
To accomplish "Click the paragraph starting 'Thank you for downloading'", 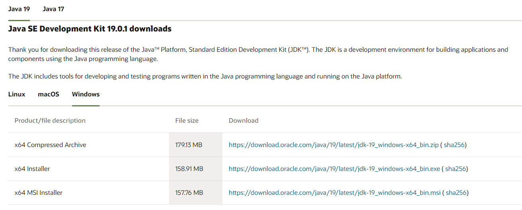I will pyautogui.click(x=258, y=54).
